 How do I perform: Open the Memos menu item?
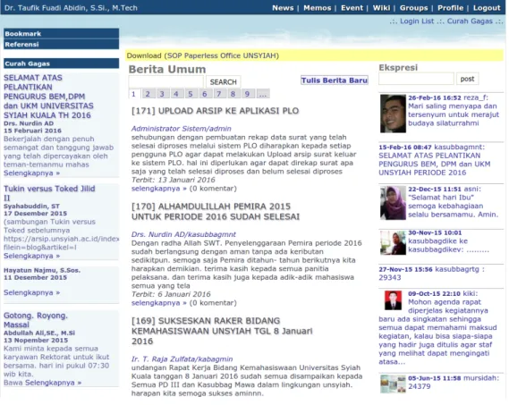pos(318,8)
